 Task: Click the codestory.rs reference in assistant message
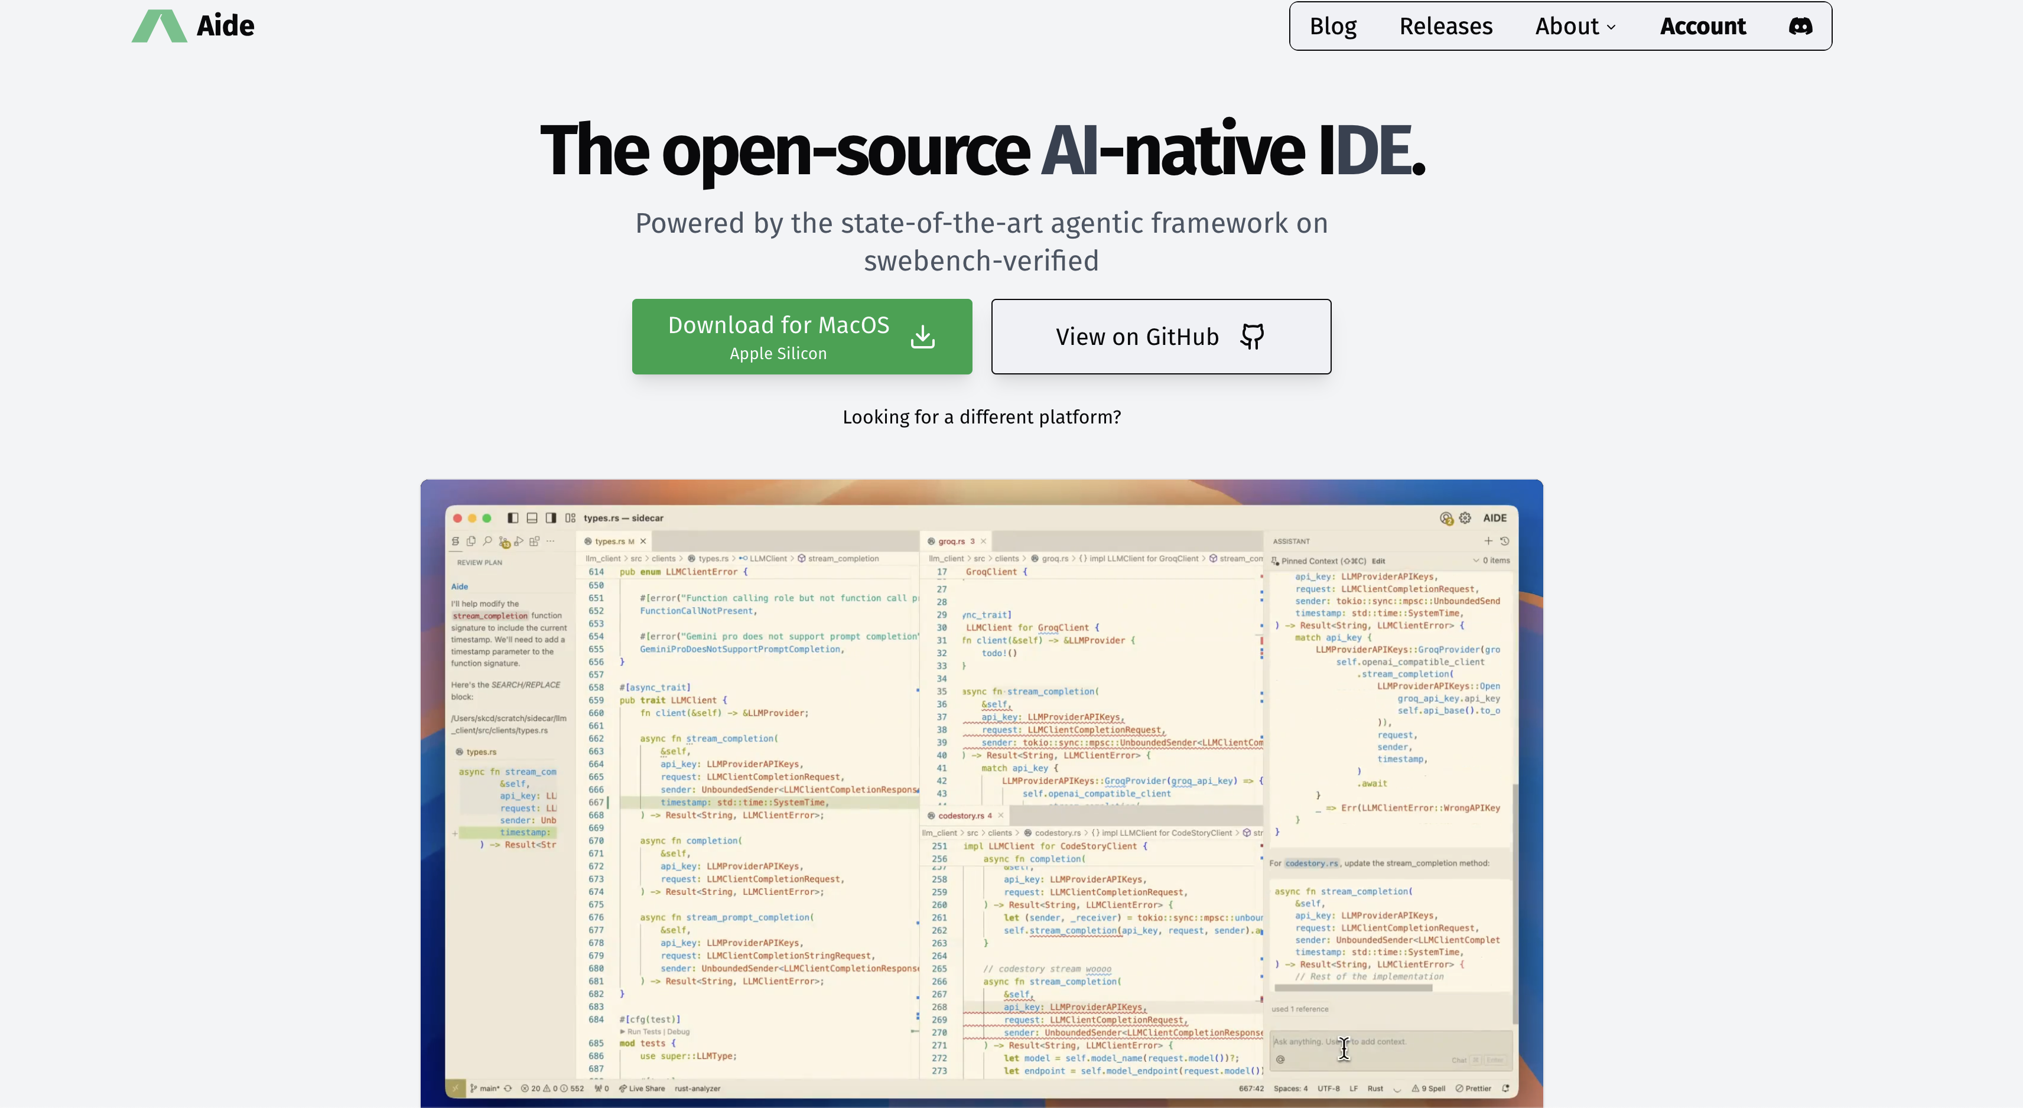[1312, 863]
